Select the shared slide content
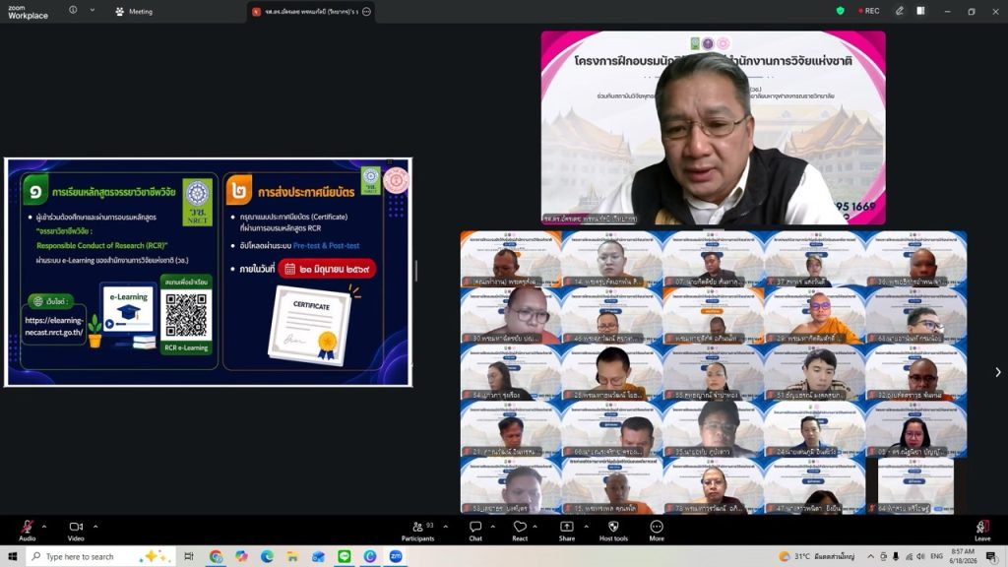Image resolution: width=1008 pixels, height=567 pixels. pyautogui.click(x=209, y=272)
